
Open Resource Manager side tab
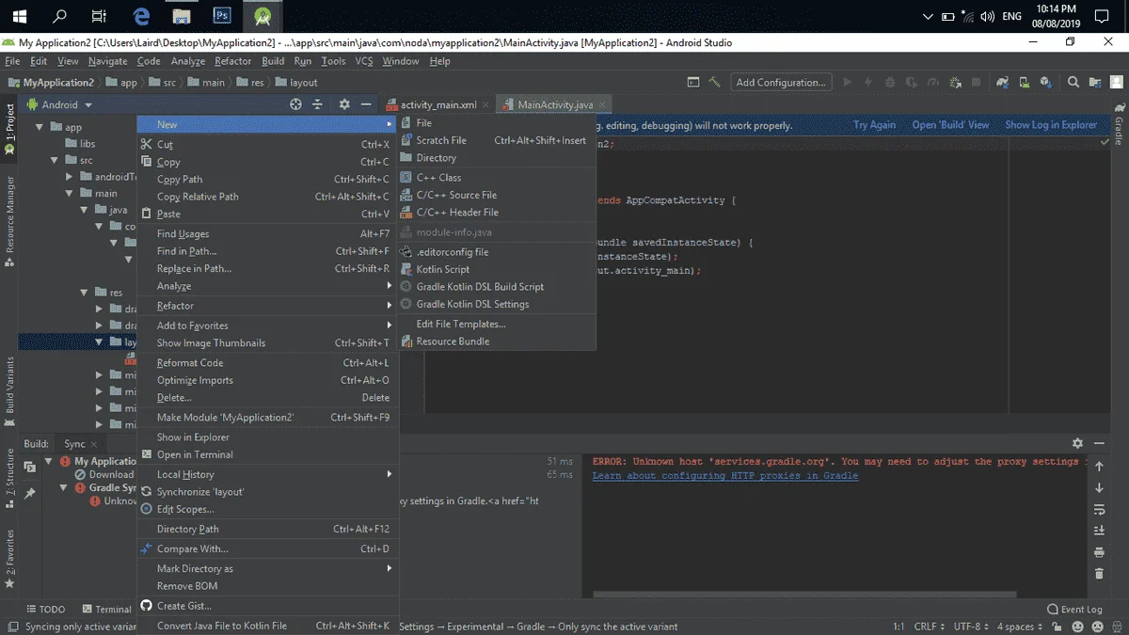(9, 221)
